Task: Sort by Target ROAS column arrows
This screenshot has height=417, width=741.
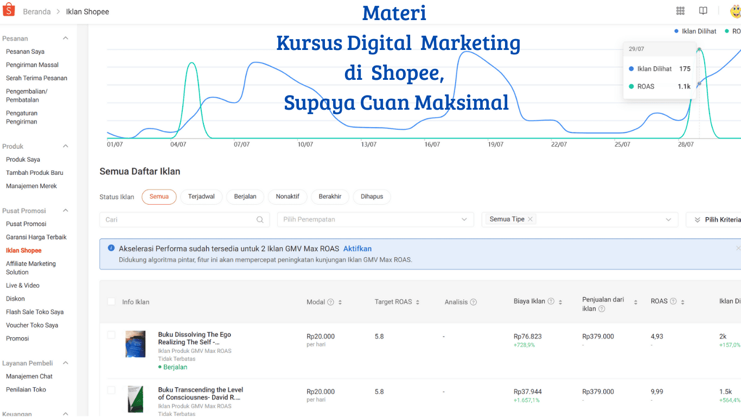Action: click(418, 302)
